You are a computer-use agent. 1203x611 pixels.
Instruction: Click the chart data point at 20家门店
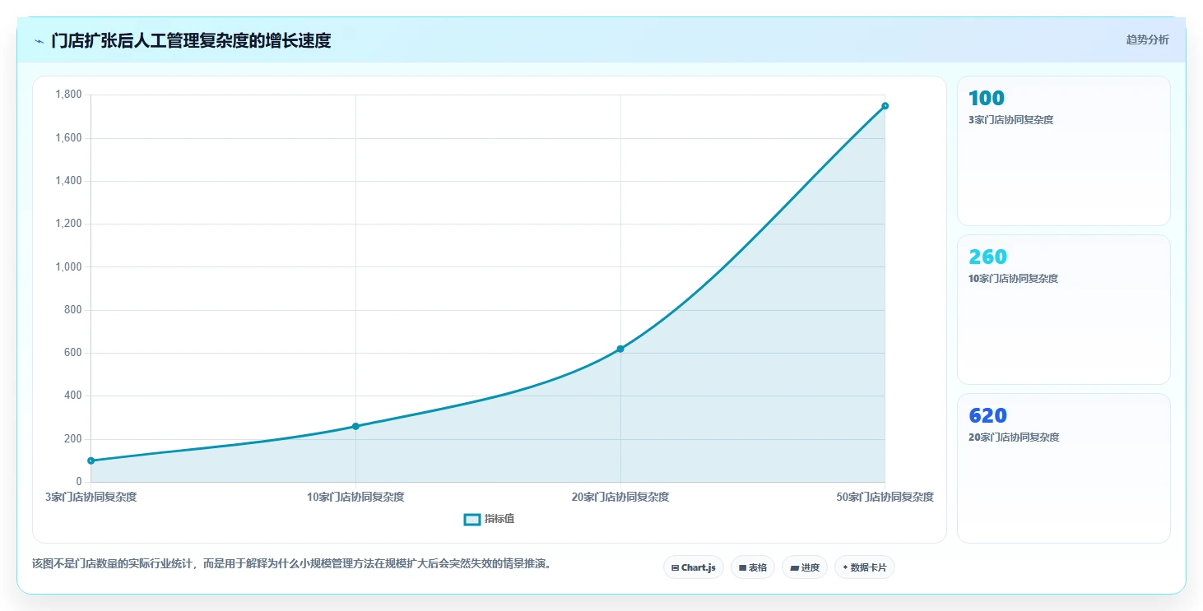point(620,349)
